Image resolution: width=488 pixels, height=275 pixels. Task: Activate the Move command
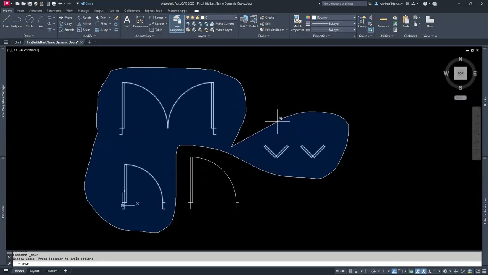coord(66,18)
